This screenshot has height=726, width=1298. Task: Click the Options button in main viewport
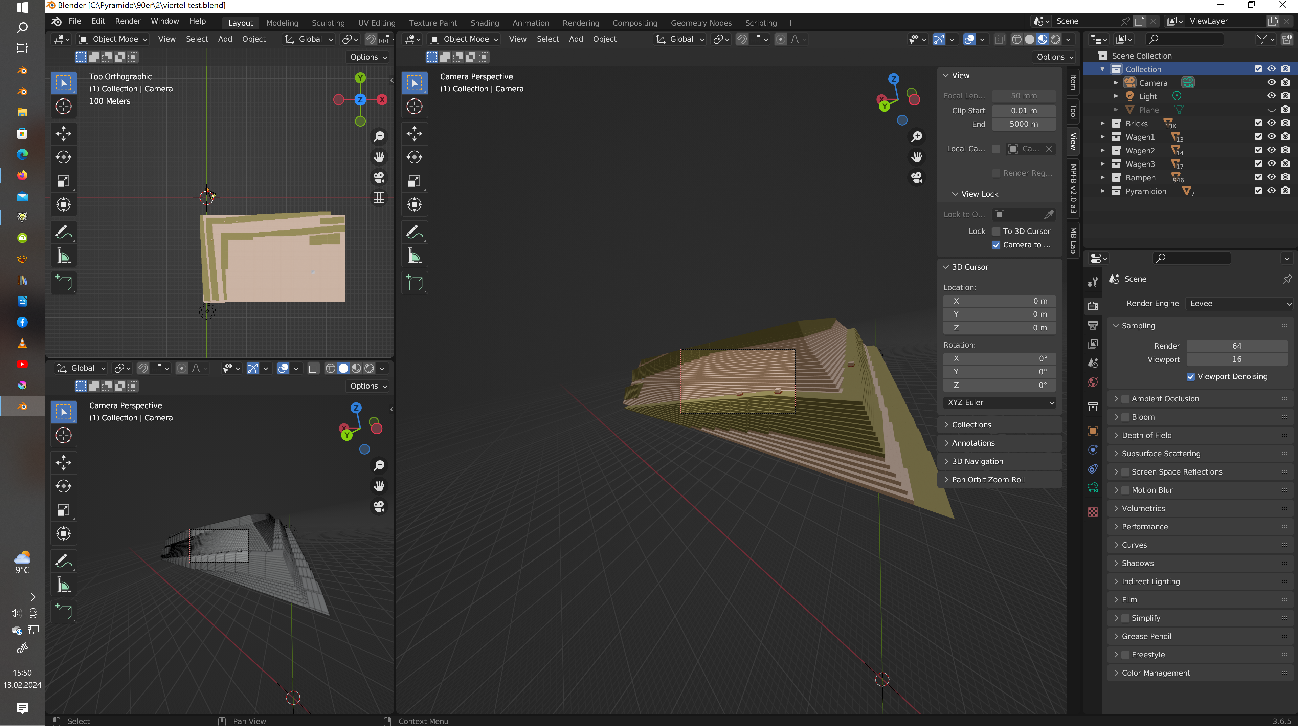1054,57
